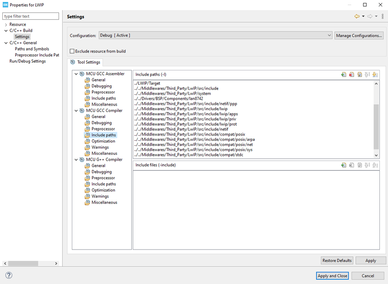Click Apply and Close button
388x284 pixels.
point(332,275)
